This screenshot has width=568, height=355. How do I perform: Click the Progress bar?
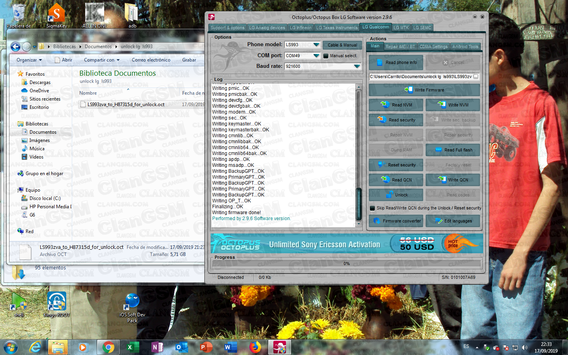point(347,263)
